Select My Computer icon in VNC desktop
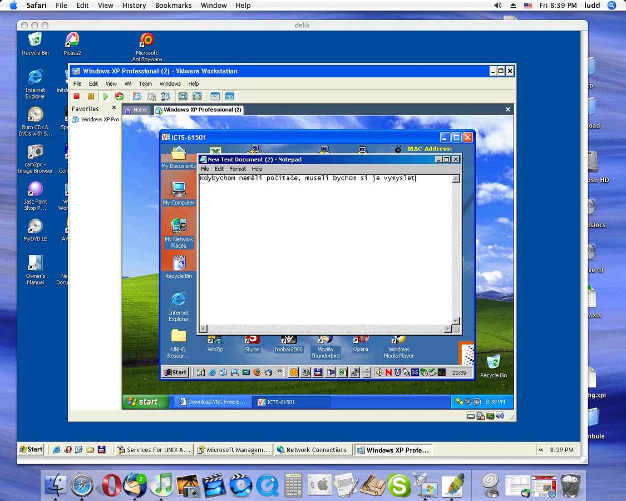The image size is (626, 501). 179,193
